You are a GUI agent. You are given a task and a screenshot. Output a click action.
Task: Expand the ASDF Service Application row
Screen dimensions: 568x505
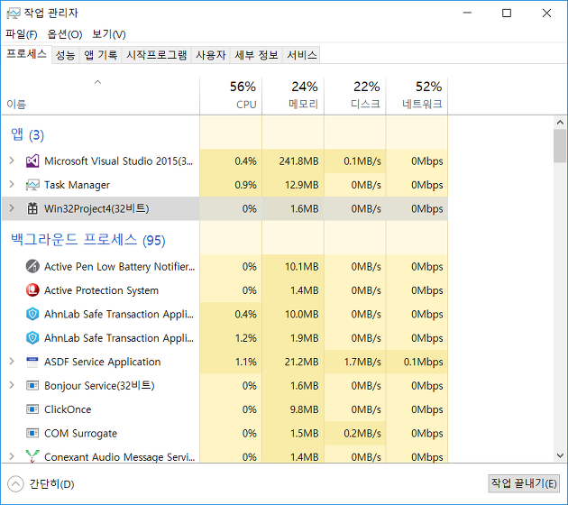tap(12, 362)
